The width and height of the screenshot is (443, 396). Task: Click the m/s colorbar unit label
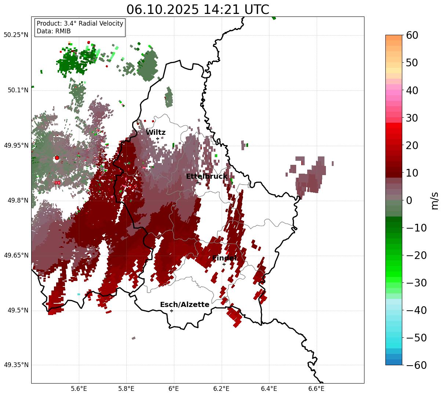coord(435,200)
